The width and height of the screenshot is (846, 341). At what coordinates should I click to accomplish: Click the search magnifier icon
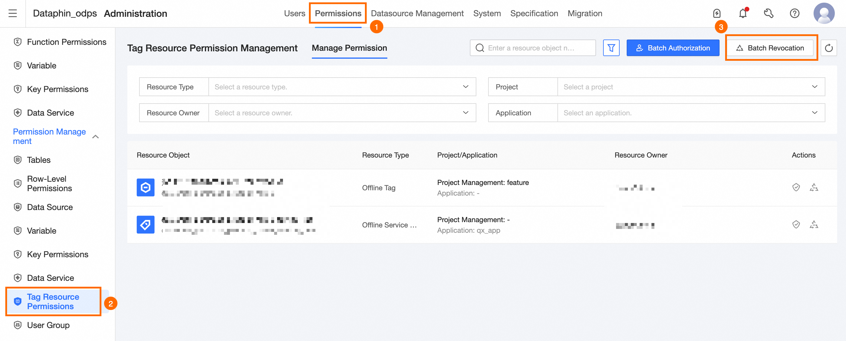pyautogui.click(x=480, y=48)
